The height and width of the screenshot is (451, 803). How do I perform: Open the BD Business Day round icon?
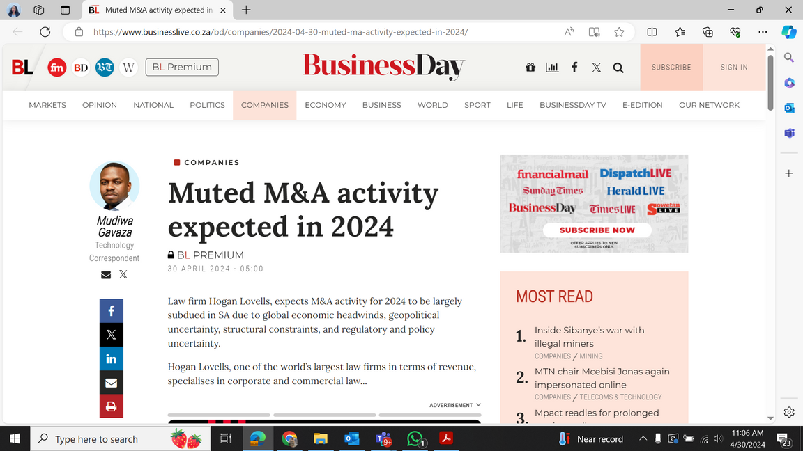tap(80, 68)
